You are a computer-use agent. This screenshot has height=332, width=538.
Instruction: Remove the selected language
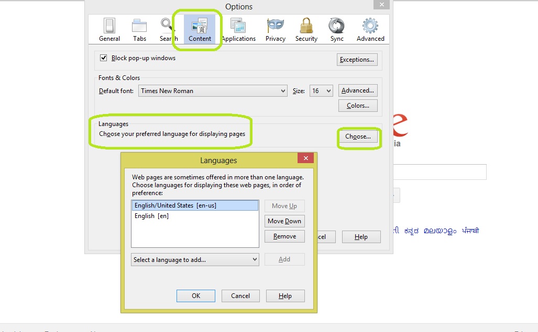284,236
